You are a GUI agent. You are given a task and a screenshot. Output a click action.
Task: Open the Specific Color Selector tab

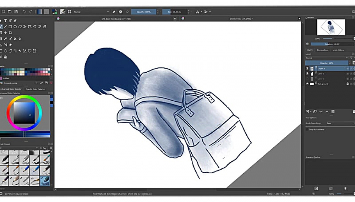pos(35,89)
